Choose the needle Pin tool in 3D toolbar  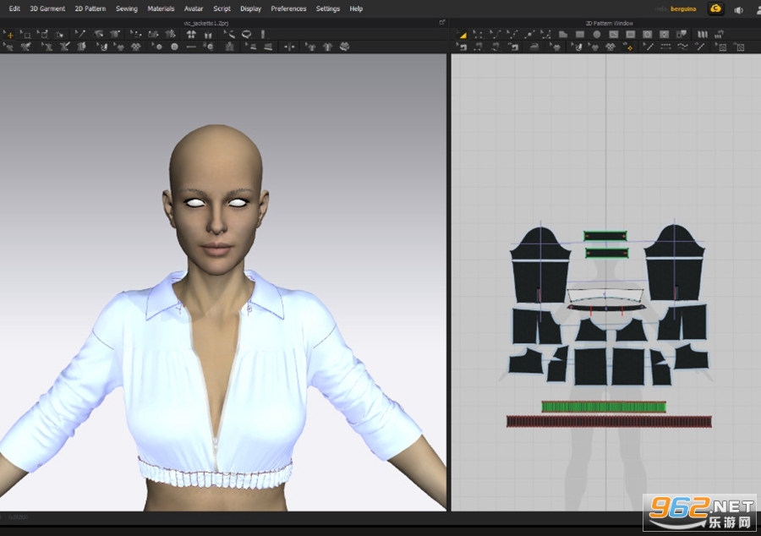80,34
